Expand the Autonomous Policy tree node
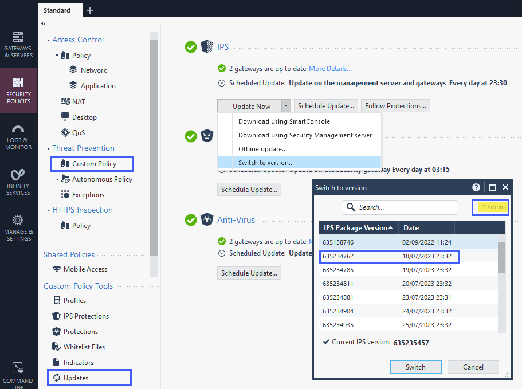This screenshot has height=389, width=522. point(57,179)
